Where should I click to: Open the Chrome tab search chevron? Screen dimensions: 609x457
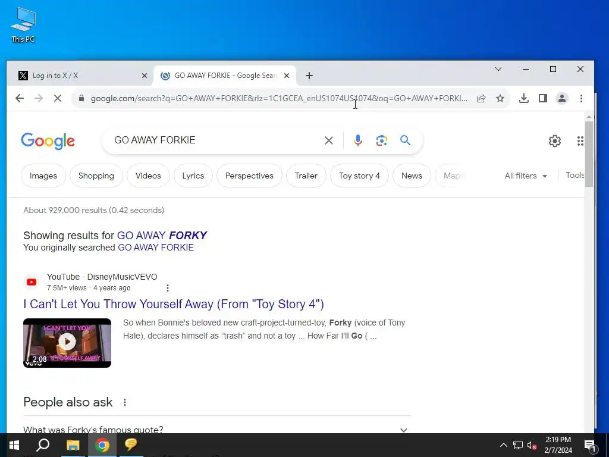click(498, 69)
